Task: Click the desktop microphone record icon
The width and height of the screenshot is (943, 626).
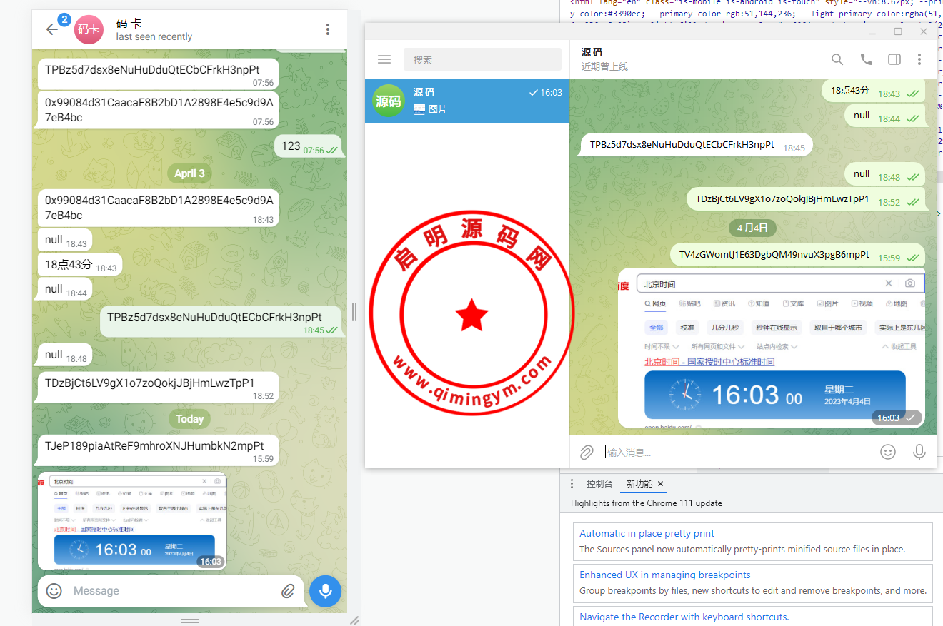Action: pos(919,452)
